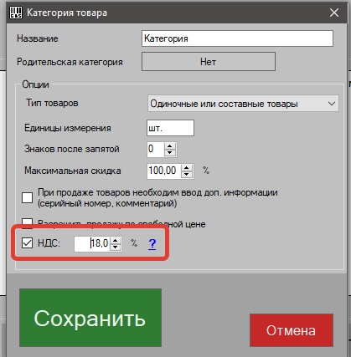Close the Категория товара dialog
The image size is (351, 357).
pos(334,13)
